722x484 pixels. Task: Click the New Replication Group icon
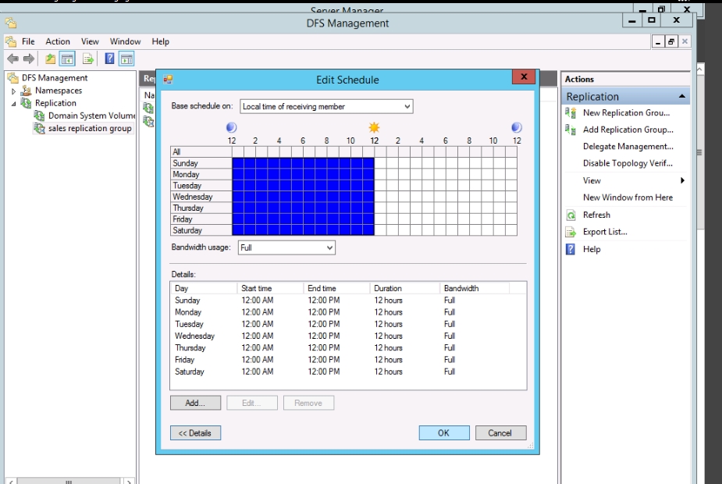point(571,113)
